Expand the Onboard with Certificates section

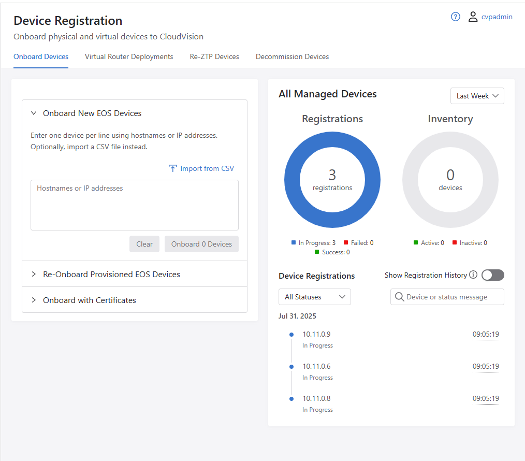tap(90, 300)
